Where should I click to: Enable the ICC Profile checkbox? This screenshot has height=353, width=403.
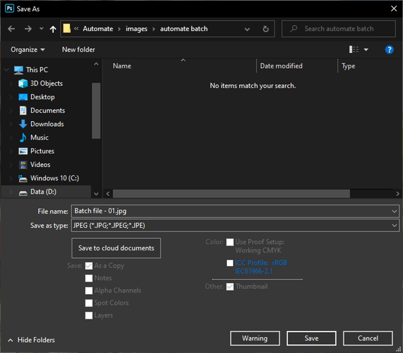[x=230, y=263]
